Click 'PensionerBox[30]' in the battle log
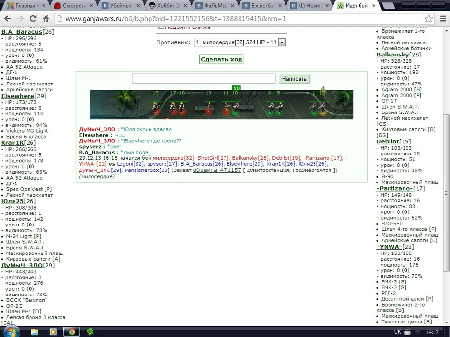Viewport: 450px width, 337px height. pyautogui.click(x=147, y=170)
